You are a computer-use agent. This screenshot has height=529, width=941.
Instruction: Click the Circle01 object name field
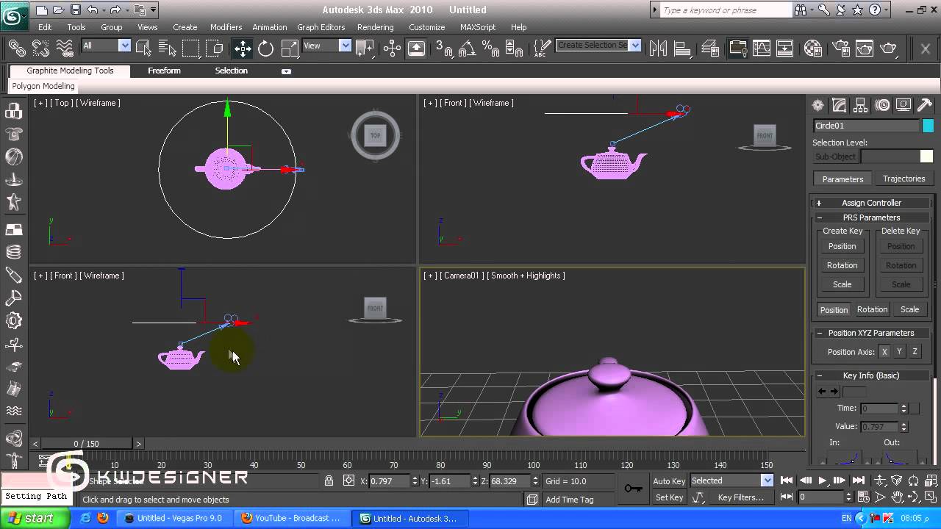[866, 126]
